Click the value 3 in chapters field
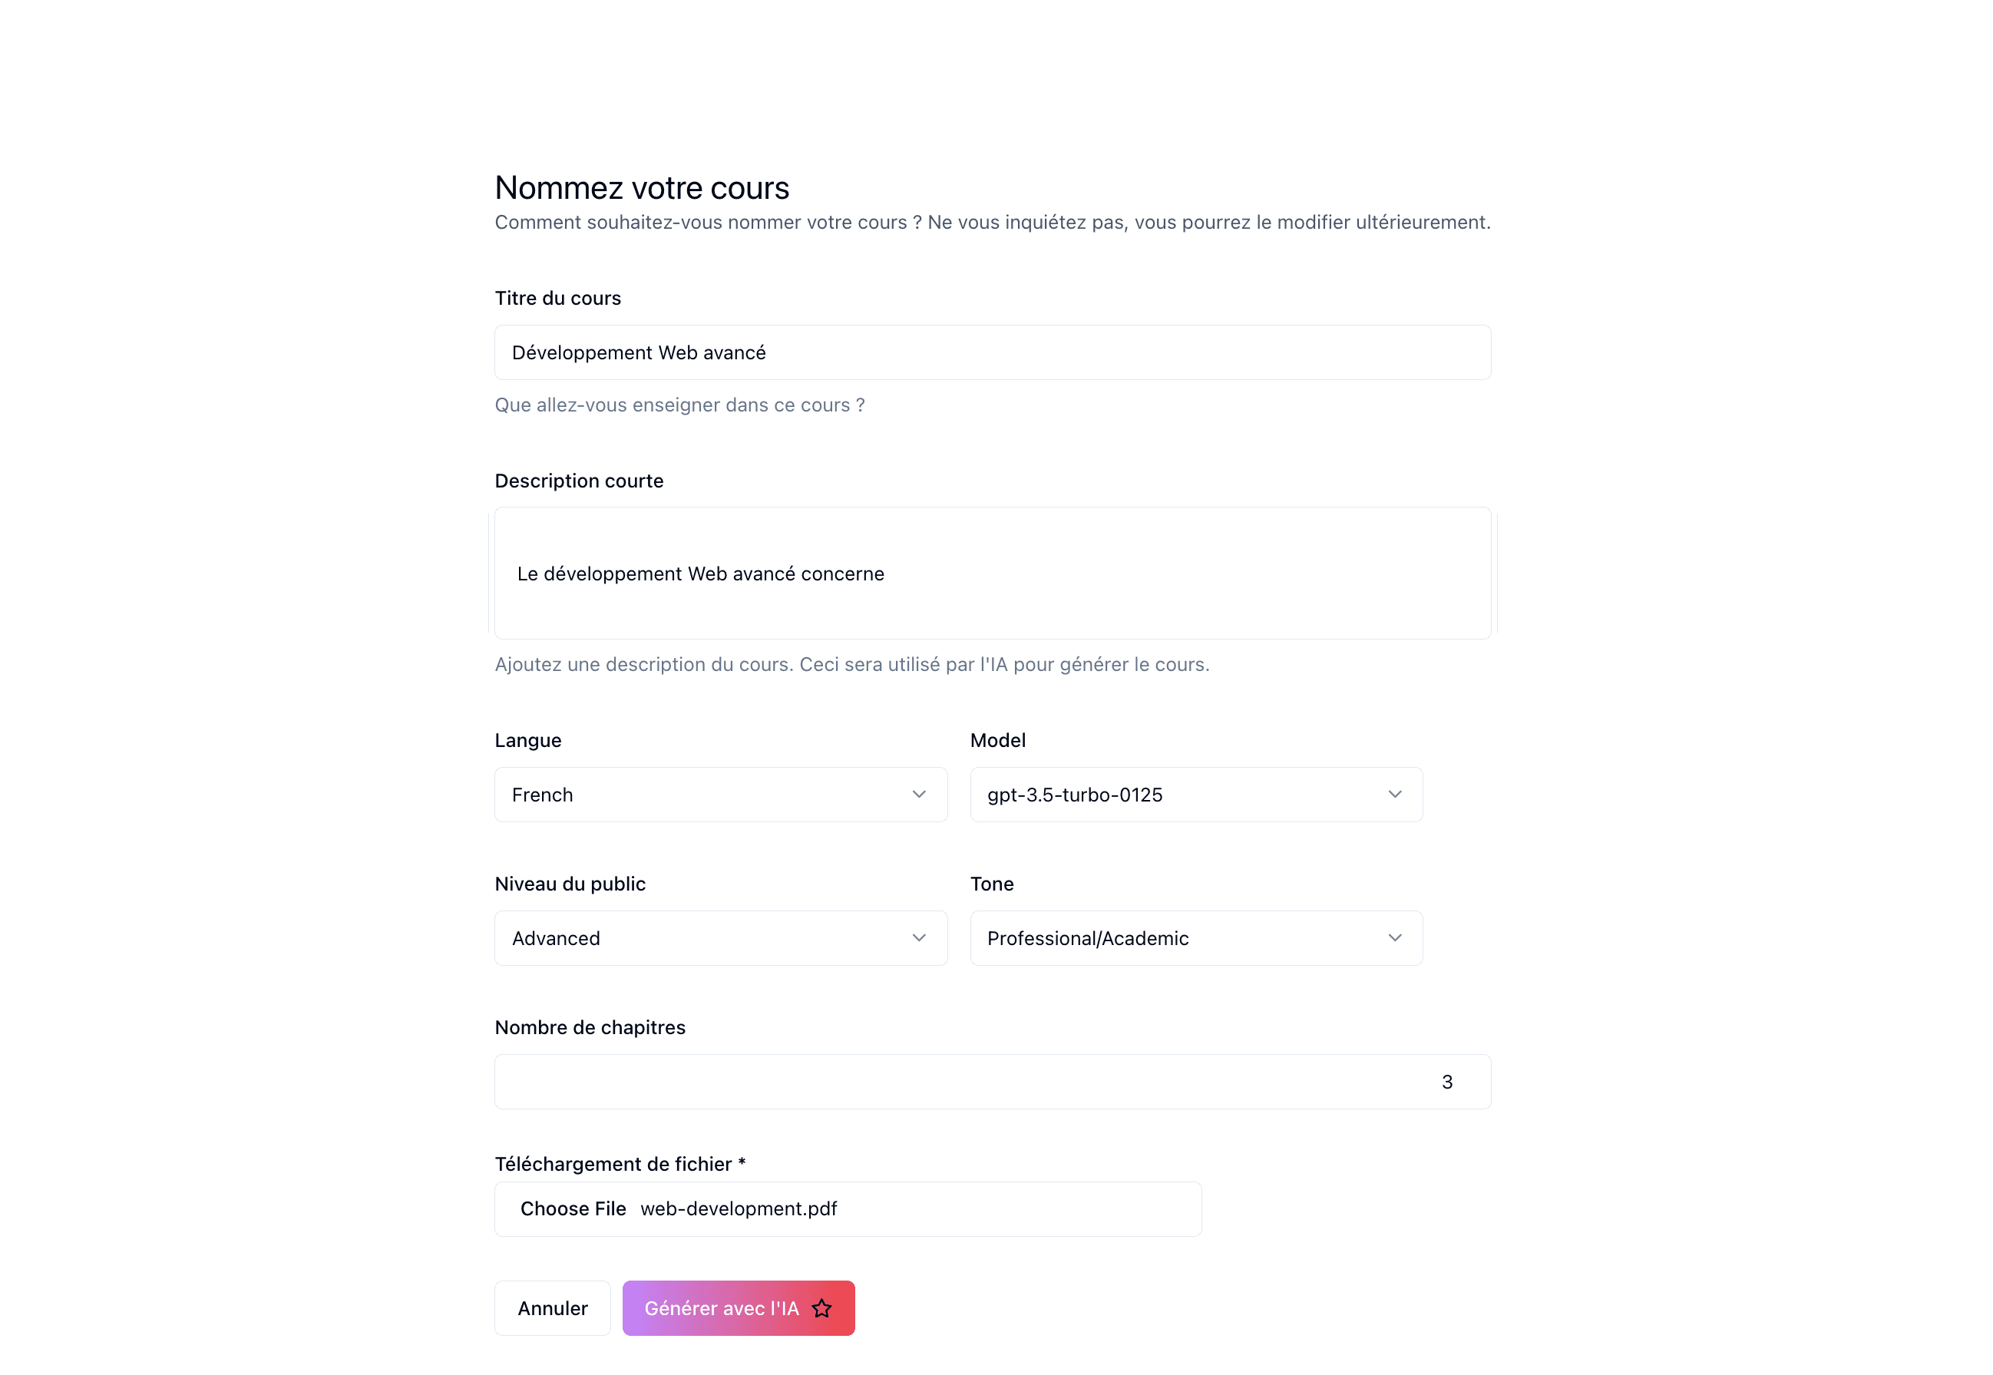Screen dimensions: 1993x1375 pyautogui.click(x=1447, y=1081)
